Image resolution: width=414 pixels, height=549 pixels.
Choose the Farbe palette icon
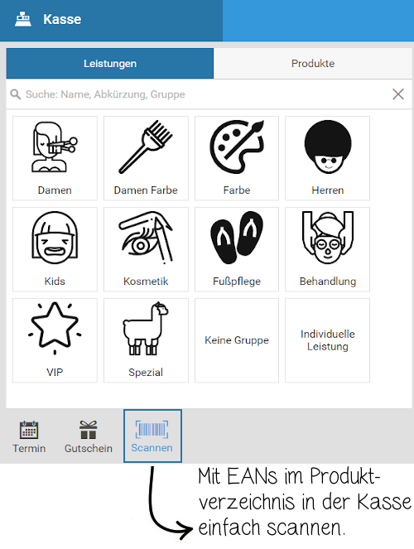(x=237, y=147)
